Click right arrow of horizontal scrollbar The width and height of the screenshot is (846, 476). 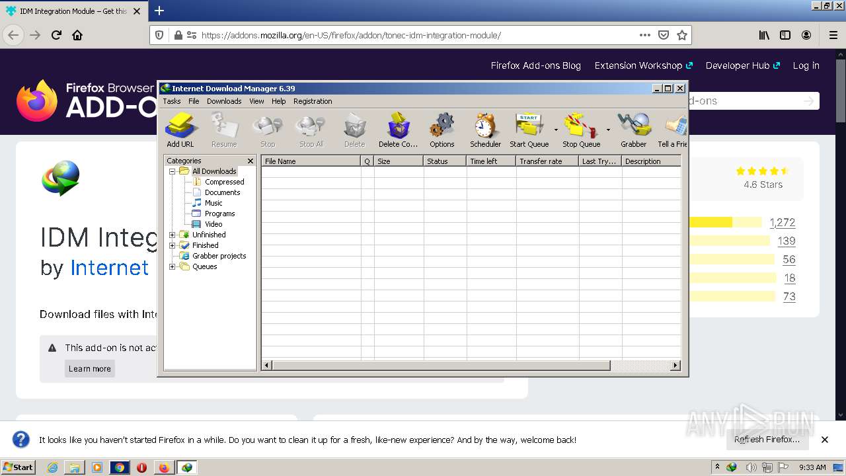pyautogui.click(x=675, y=366)
